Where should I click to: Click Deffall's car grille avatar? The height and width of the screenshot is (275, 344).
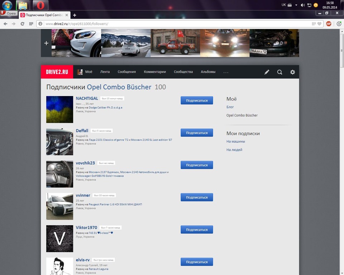[60, 142]
